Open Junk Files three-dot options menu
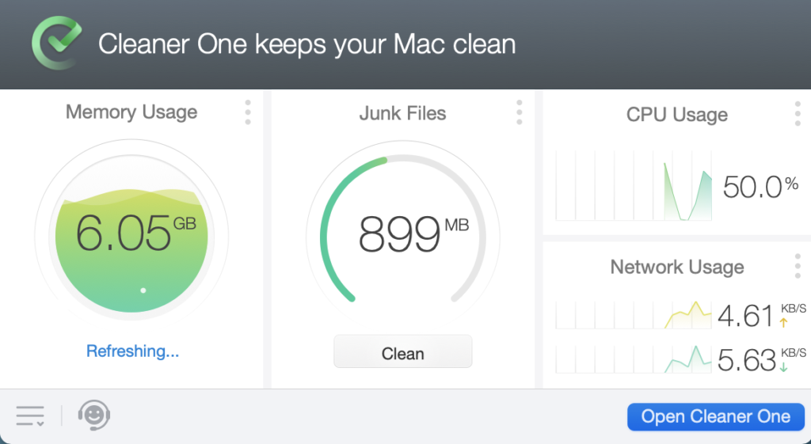Image resolution: width=811 pixels, height=444 pixels. coord(520,112)
